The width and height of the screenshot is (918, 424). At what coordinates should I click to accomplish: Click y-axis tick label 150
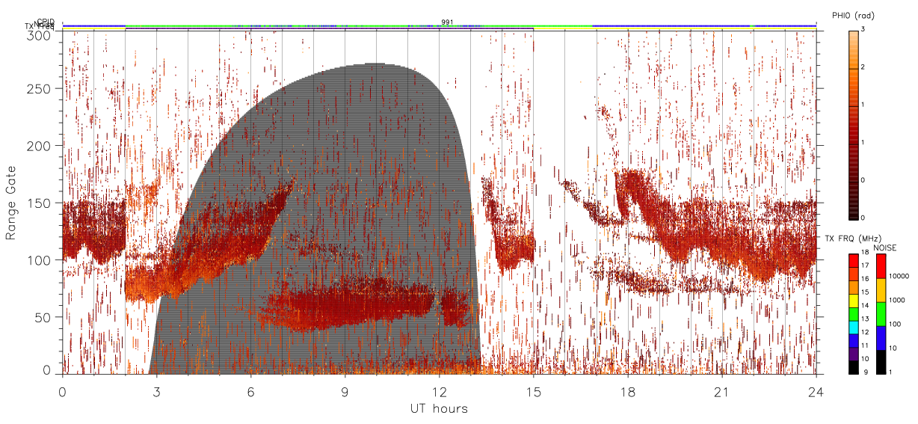pyautogui.click(x=37, y=203)
